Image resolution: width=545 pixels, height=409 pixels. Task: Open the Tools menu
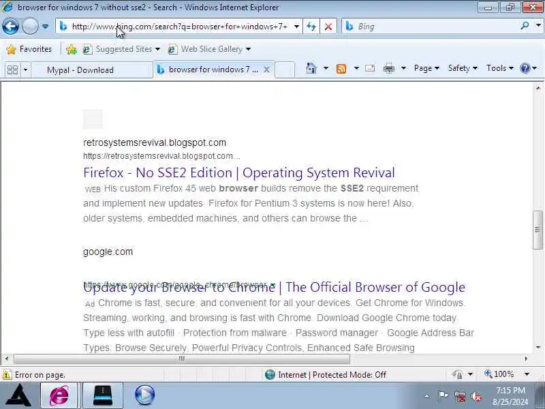500,68
